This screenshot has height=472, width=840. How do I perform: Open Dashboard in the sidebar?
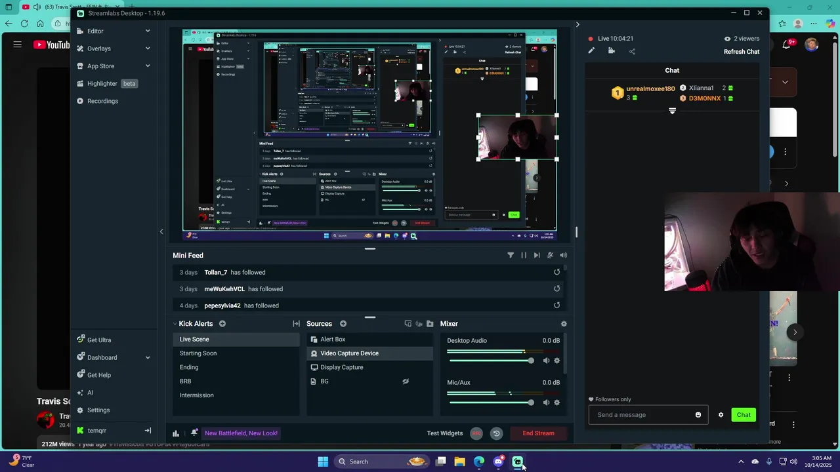pos(102,357)
